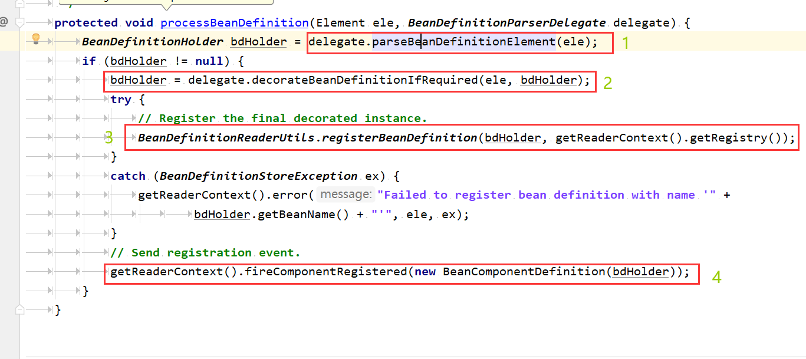Click the @ gutter marker beside method declaration
Viewport: 806px width, 359px height.
(4, 22)
